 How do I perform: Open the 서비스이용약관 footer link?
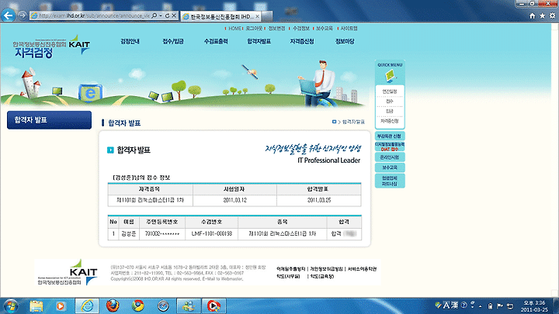(362, 269)
